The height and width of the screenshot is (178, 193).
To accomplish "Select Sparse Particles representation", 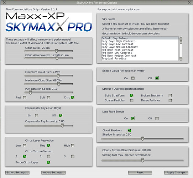I will [132, 100].
